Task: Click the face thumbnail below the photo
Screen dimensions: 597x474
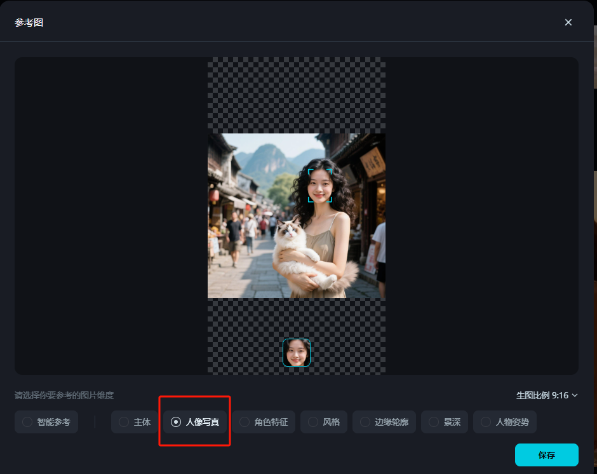Action: (297, 353)
